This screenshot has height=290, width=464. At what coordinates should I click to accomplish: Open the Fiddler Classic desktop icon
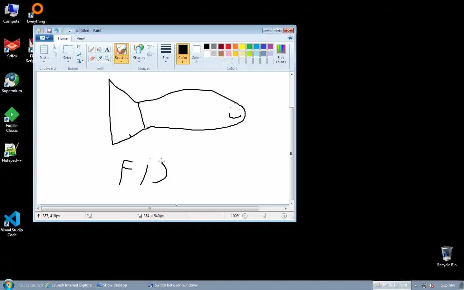tap(12, 120)
